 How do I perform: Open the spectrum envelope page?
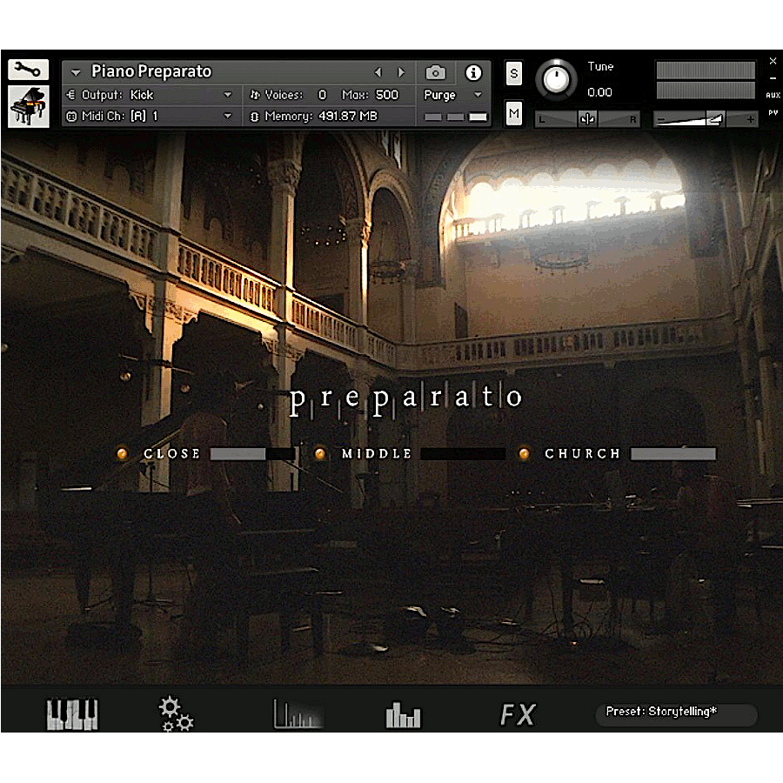tap(298, 713)
